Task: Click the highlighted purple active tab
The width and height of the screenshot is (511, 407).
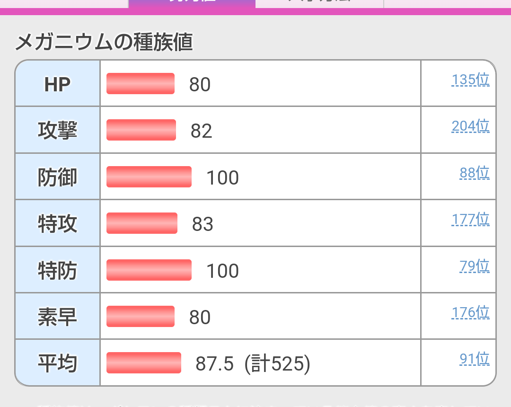Action: [x=192, y=3]
